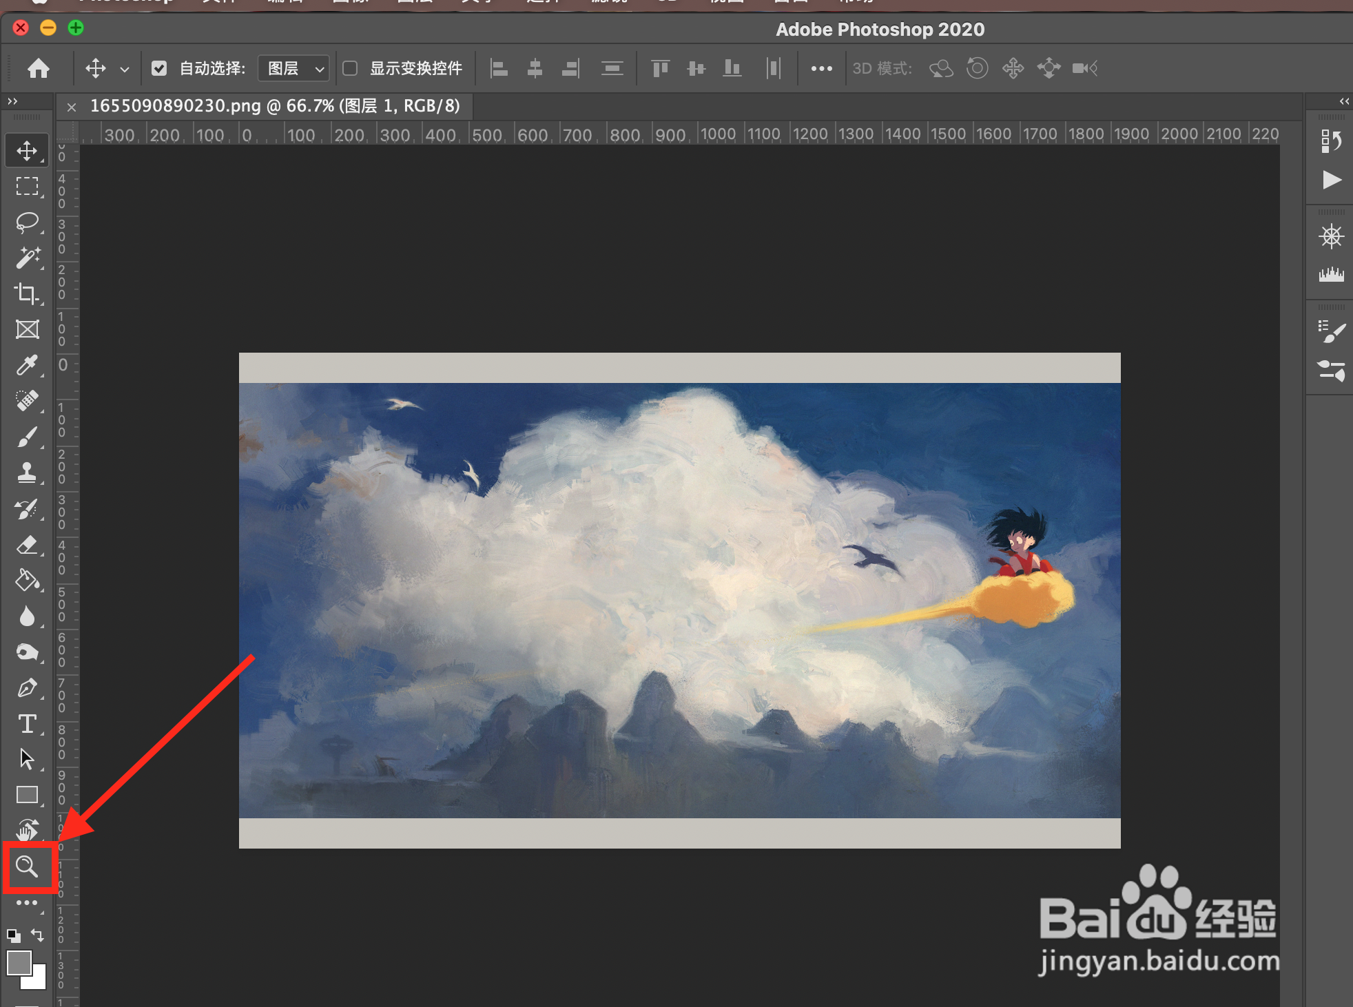Go to the Home screen
The width and height of the screenshot is (1353, 1007).
pos(39,68)
